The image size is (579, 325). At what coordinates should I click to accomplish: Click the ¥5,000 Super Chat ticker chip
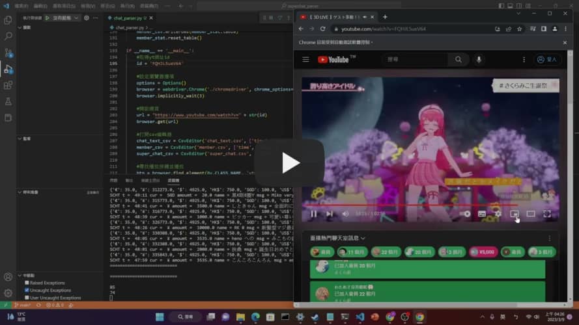pos(483,252)
